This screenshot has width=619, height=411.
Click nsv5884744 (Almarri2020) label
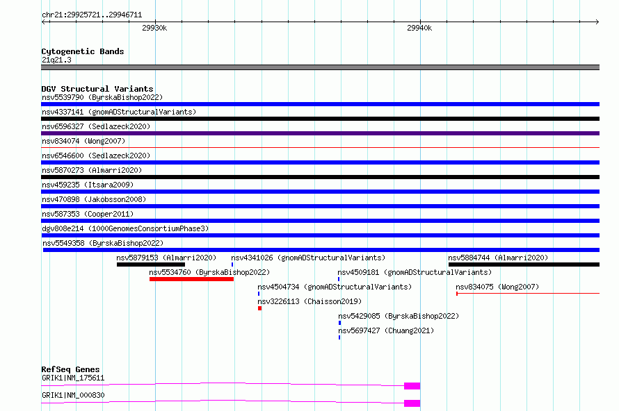click(498, 258)
